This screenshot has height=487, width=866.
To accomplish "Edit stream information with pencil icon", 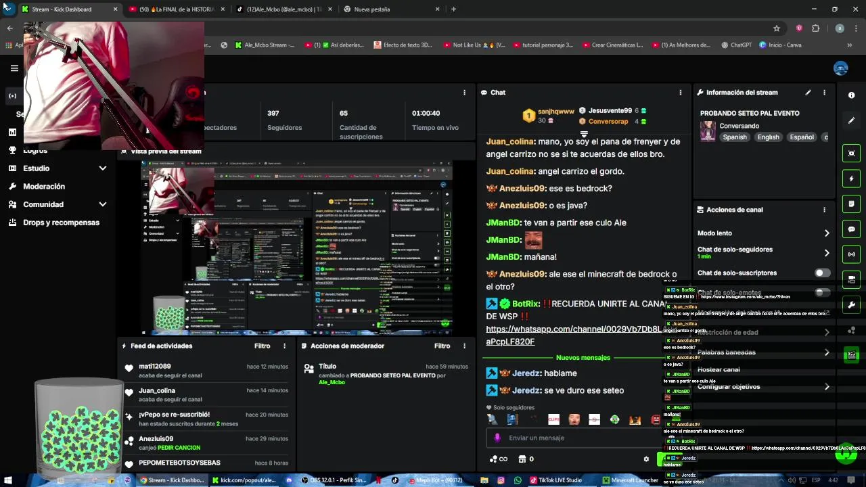I will tap(808, 93).
